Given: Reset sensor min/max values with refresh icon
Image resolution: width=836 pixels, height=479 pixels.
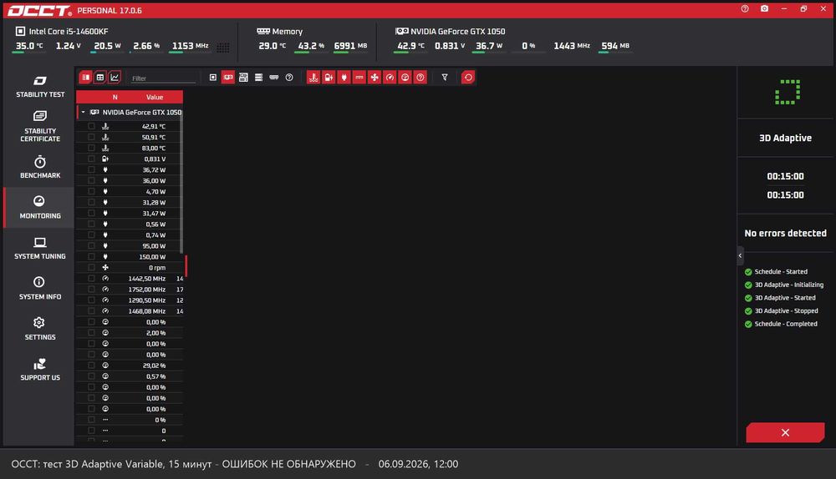Looking at the screenshot, I should [468, 78].
